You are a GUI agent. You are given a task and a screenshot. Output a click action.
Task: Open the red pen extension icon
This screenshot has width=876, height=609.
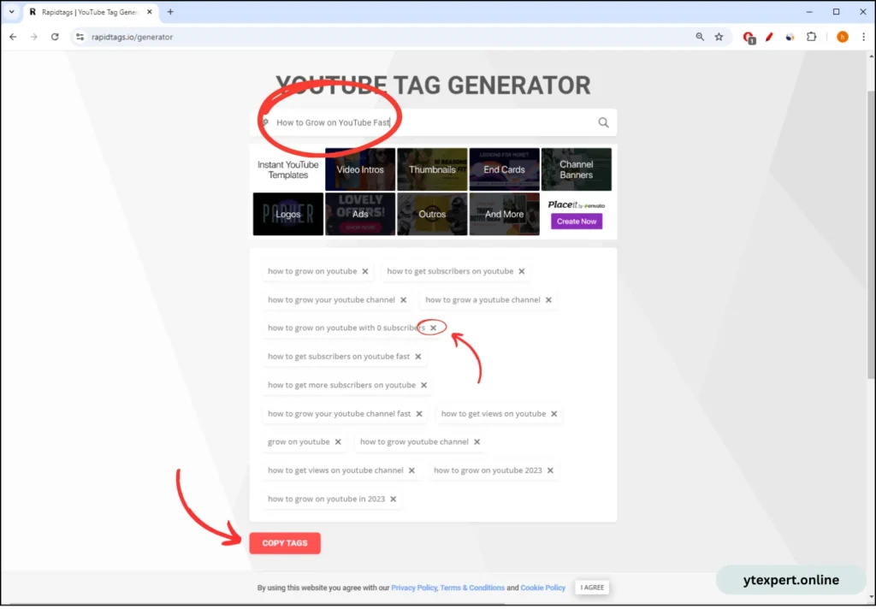coord(768,37)
